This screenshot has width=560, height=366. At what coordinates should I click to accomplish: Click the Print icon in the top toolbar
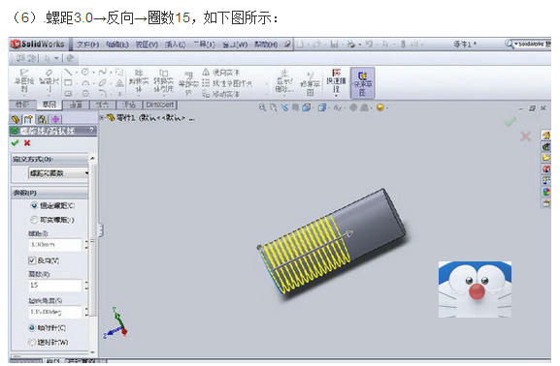(x=351, y=45)
